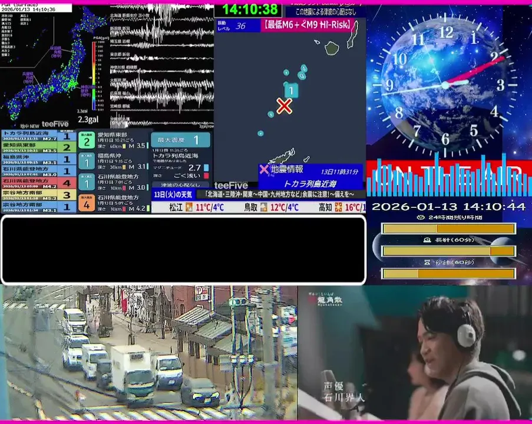This screenshot has width=532, height=424.
Task: Click the weather icon next to 高知
Action: coord(338,207)
